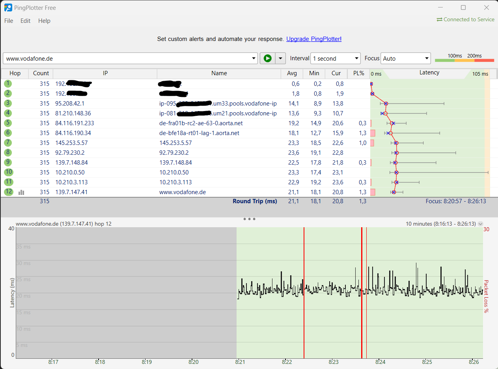Viewport: 498px width, 369px height.
Task: Click the hop 2 green circle
Action: click(8, 93)
